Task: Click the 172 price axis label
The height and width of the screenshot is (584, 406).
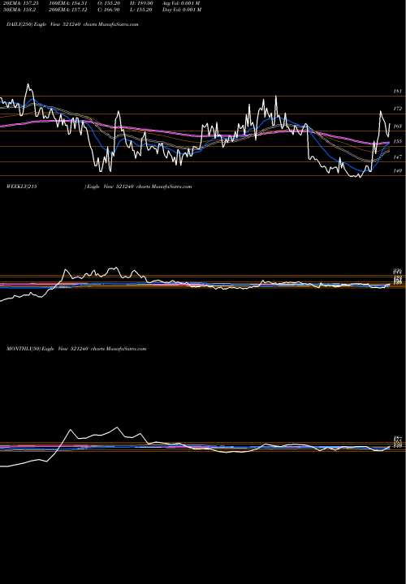Action: coord(397,109)
